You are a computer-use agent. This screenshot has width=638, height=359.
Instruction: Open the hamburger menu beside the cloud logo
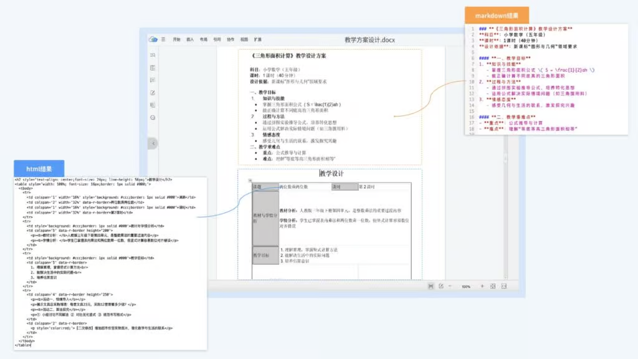tap(163, 39)
